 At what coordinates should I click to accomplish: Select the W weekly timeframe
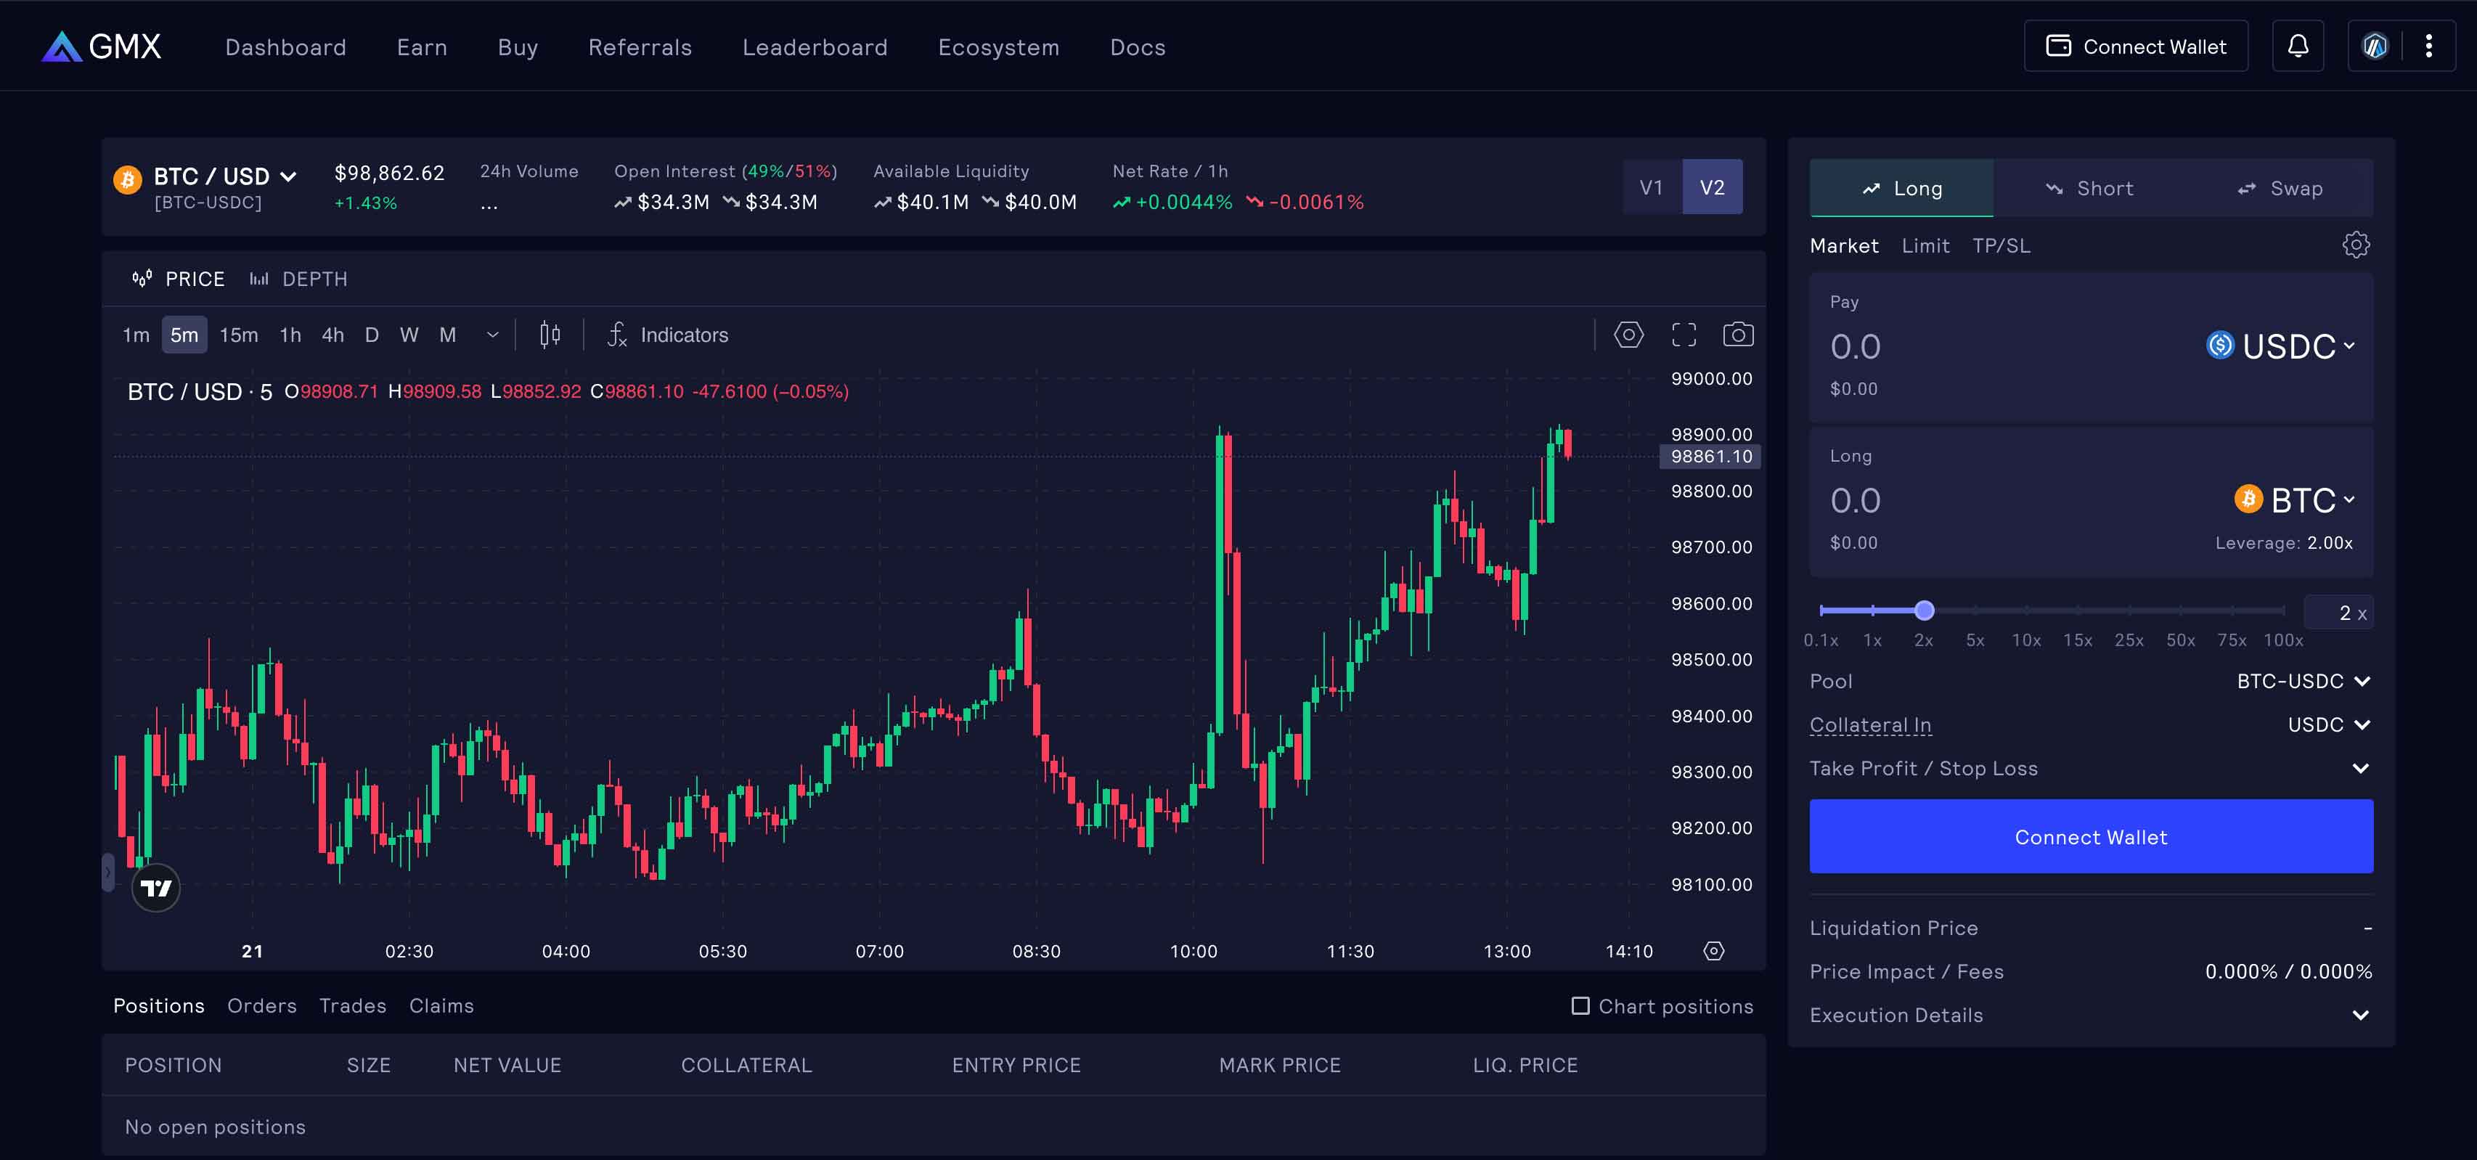pos(409,334)
